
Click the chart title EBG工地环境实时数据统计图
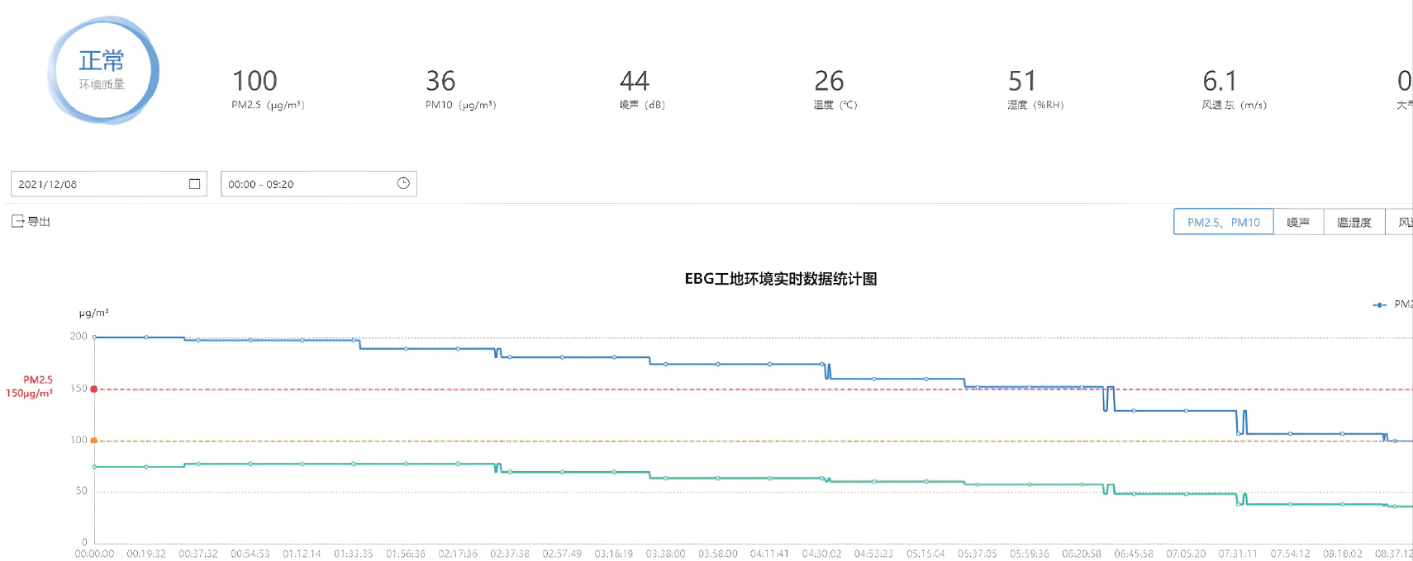tap(781, 279)
